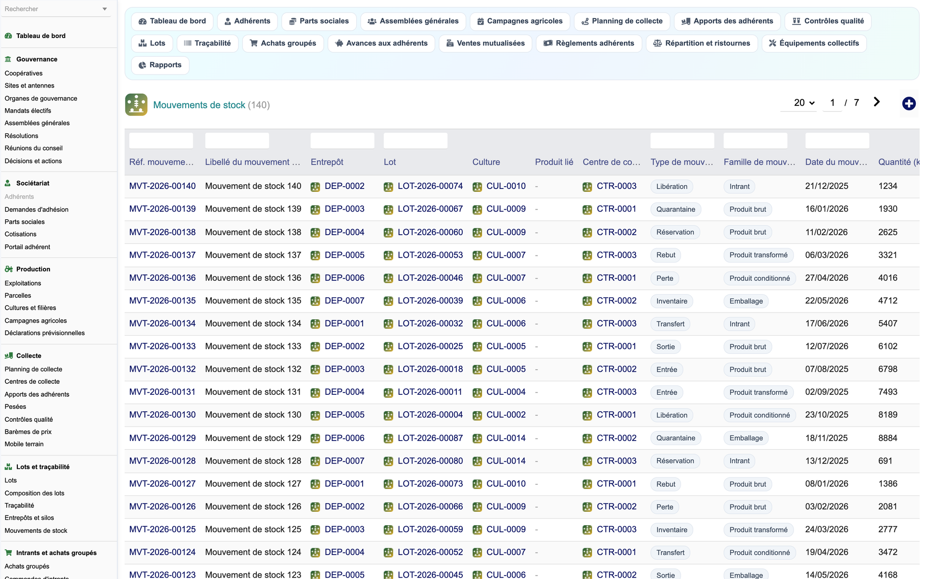936x579 pixels.
Task: Click the Traçabilité barcode icon
Action: pyautogui.click(x=188, y=43)
